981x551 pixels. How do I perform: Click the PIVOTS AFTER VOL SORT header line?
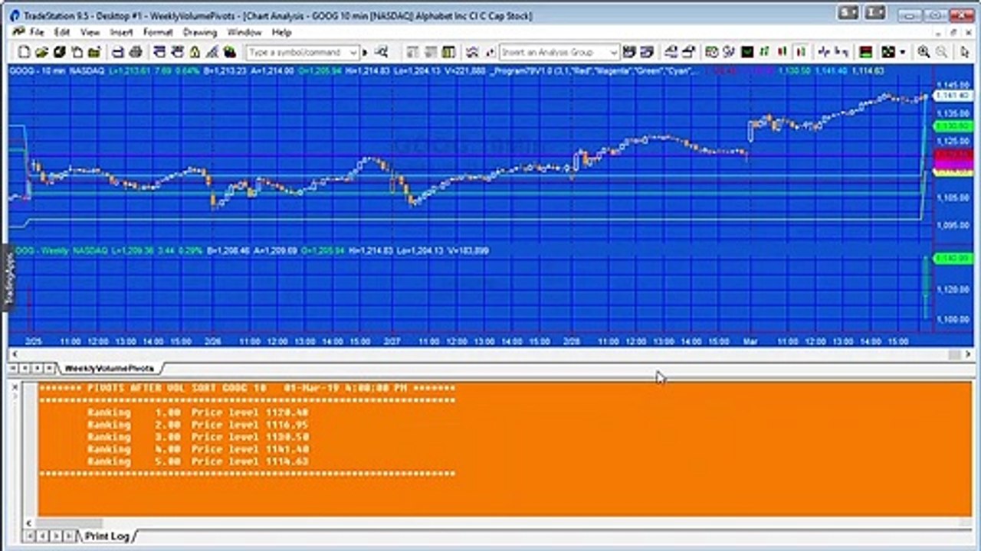click(x=247, y=388)
